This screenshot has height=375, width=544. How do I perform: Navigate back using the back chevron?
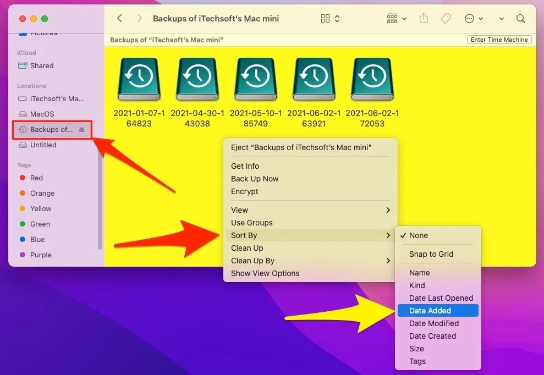pyautogui.click(x=119, y=18)
